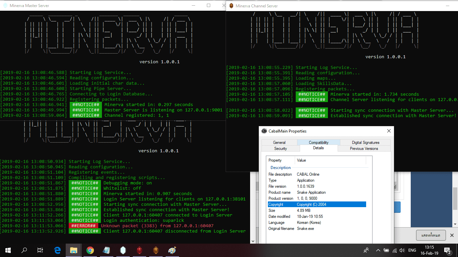Open the Security tab
The width and height of the screenshot is (458, 257).
[x=281, y=149]
